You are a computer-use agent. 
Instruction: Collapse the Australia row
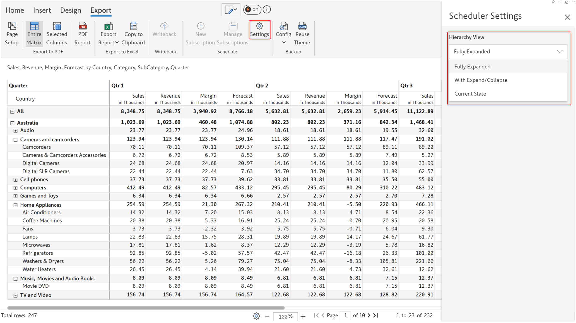click(12, 123)
